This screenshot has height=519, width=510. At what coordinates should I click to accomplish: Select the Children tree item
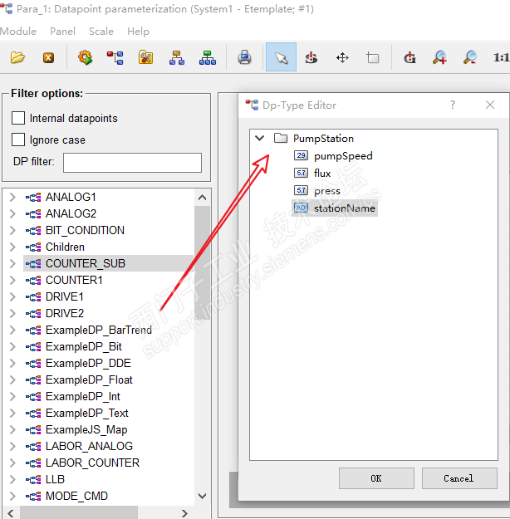tap(65, 247)
